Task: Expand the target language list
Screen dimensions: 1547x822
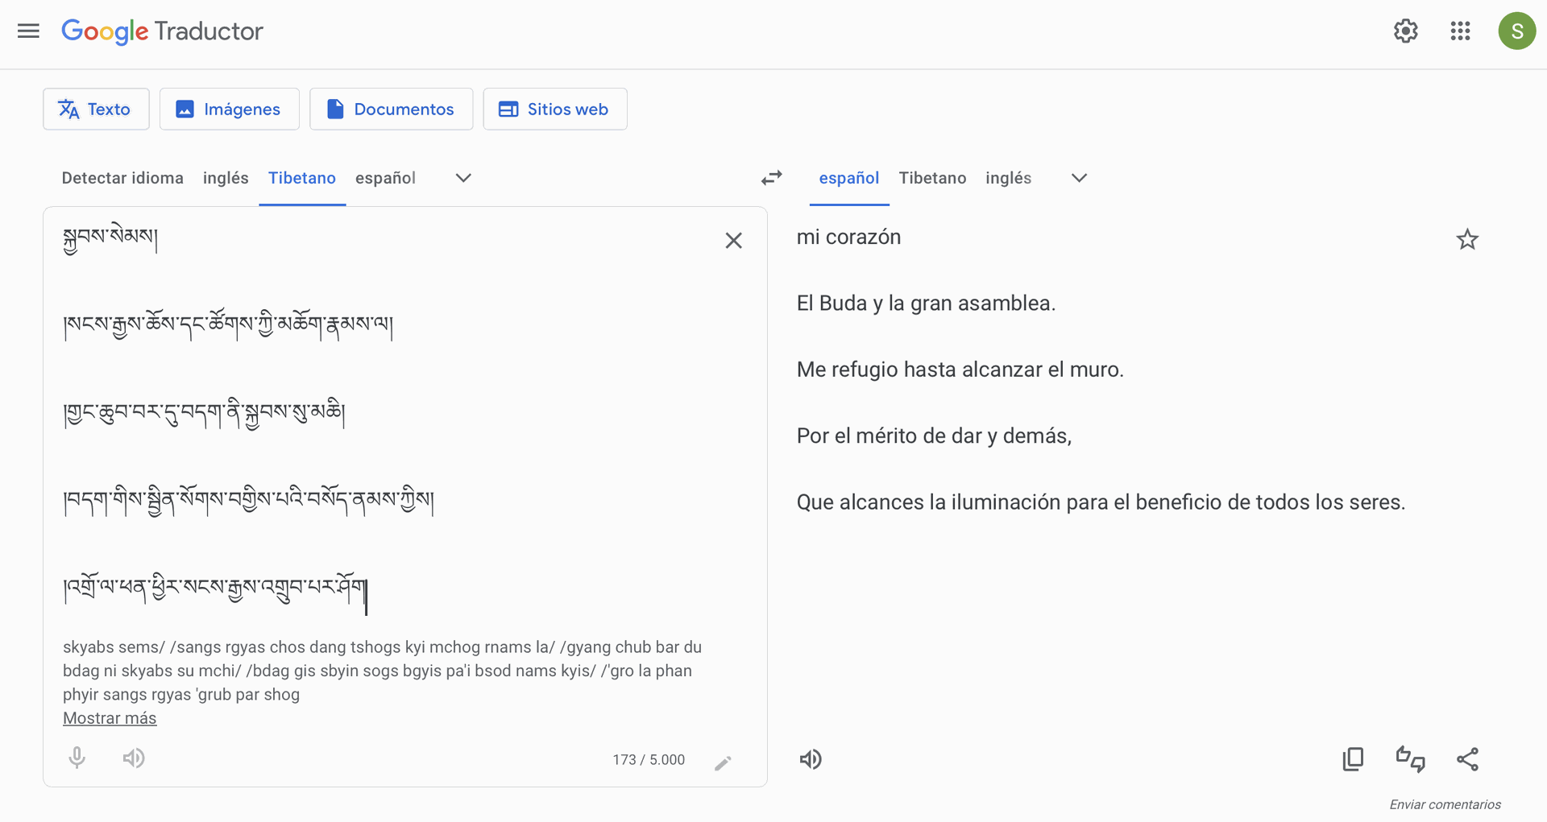Action: tap(1079, 178)
